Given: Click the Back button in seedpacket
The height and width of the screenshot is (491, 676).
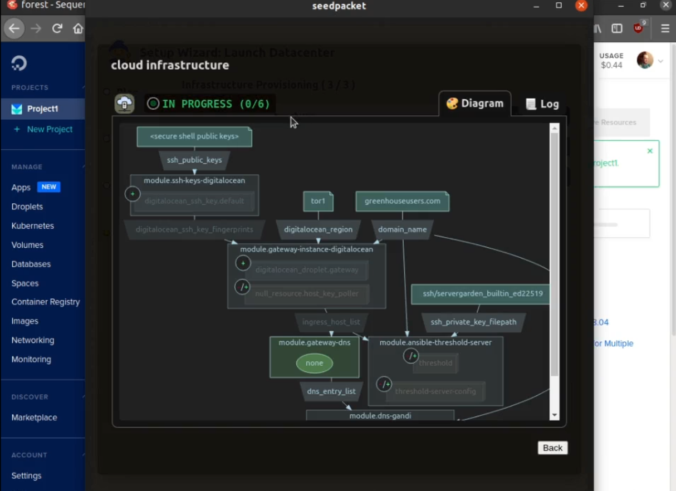Looking at the screenshot, I should coord(553,448).
